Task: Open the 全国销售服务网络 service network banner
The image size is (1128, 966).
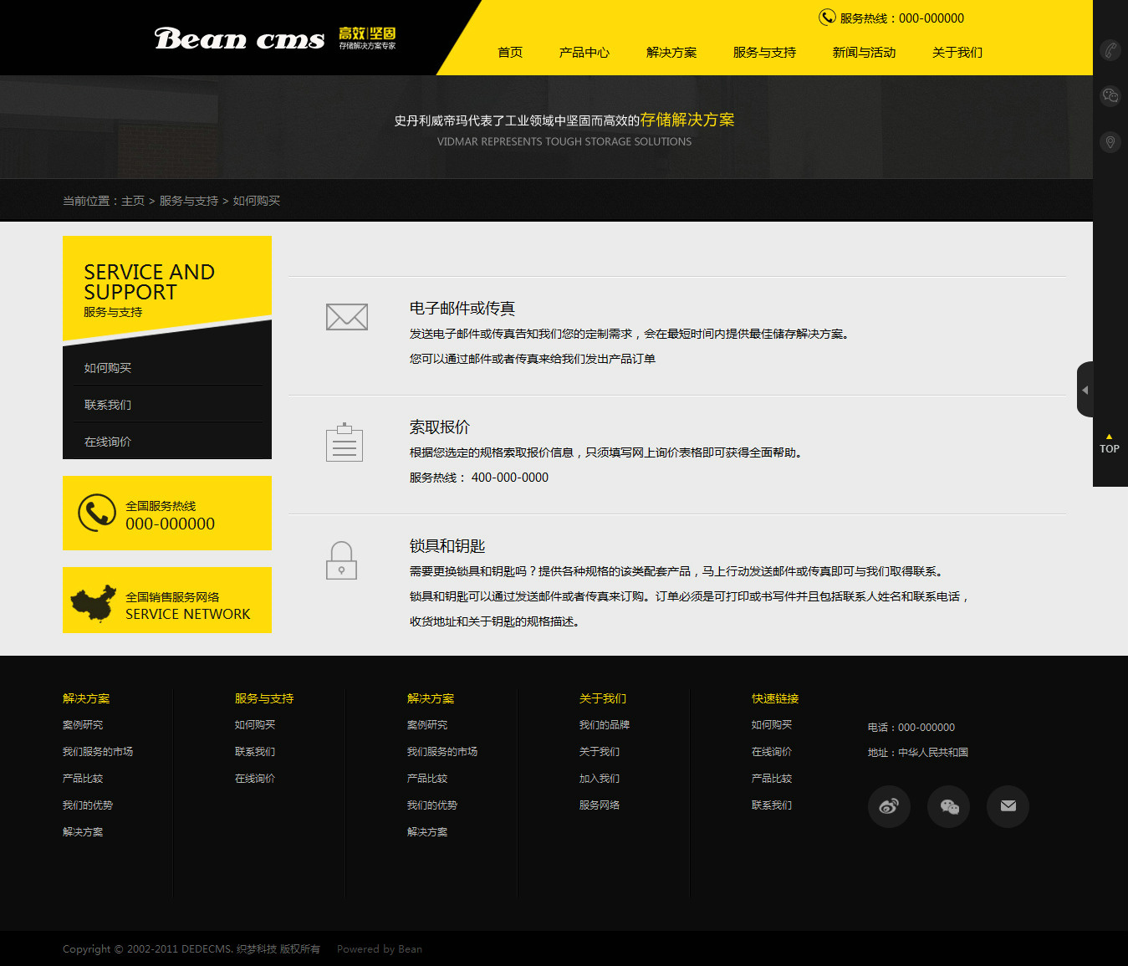Action: tap(167, 601)
